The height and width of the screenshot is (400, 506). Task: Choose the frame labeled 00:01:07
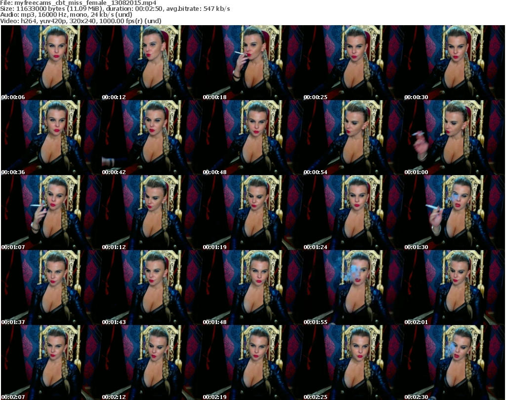click(51, 213)
